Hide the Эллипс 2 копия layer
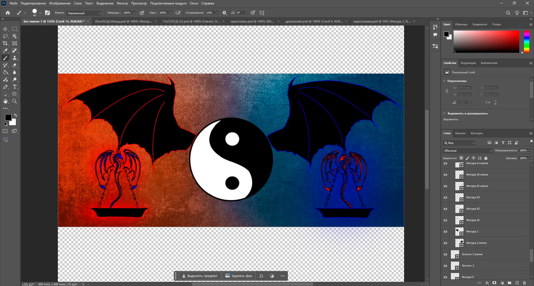This screenshot has width=534, height=286. [x=445, y=254]
